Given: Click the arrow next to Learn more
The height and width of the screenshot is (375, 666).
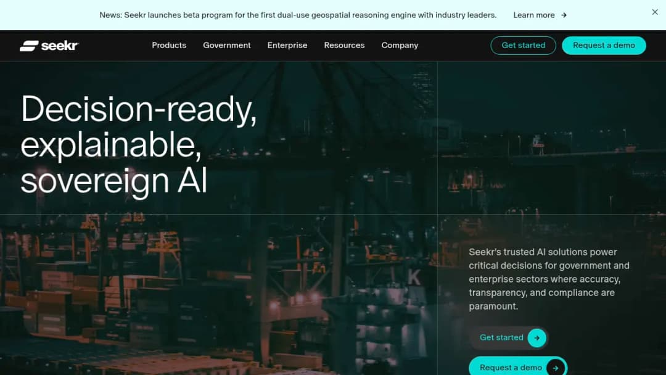Looking at the screenshot, I should (564, 15).
